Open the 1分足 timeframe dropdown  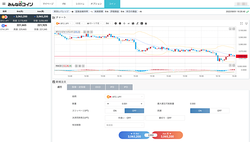(x=79, y=23)
